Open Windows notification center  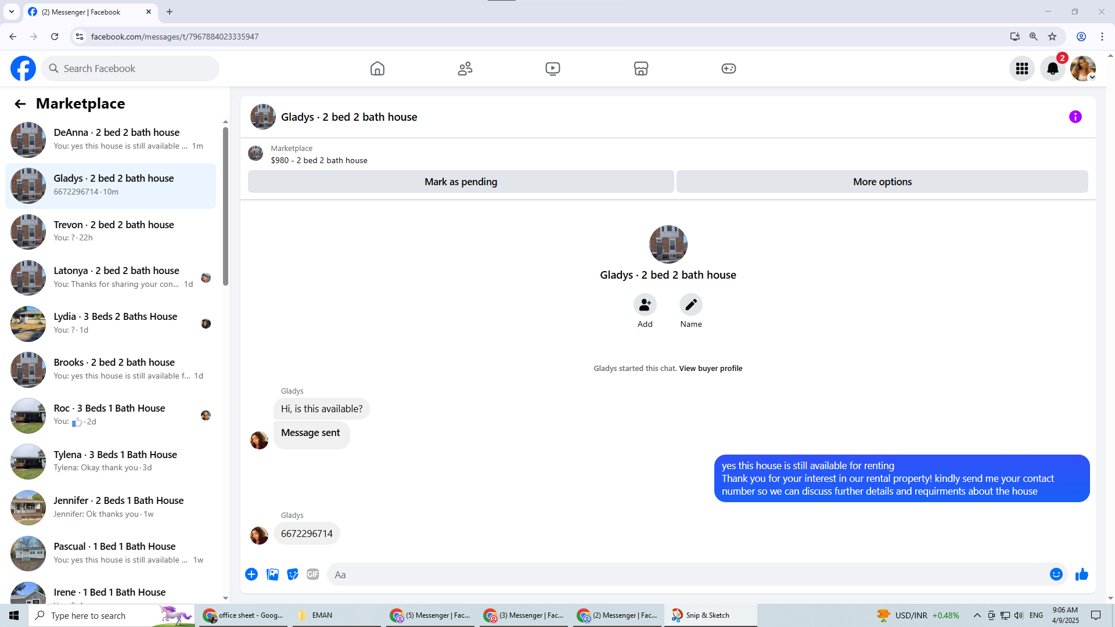pos(1096,615)
